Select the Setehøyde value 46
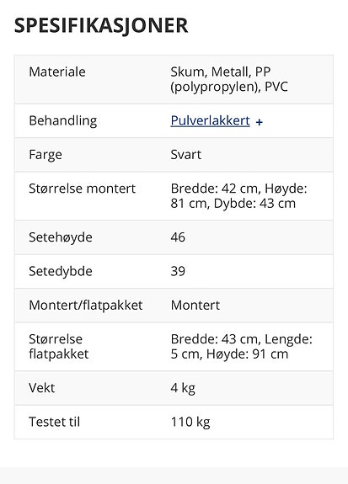348x484 pixels. point(178,237)
